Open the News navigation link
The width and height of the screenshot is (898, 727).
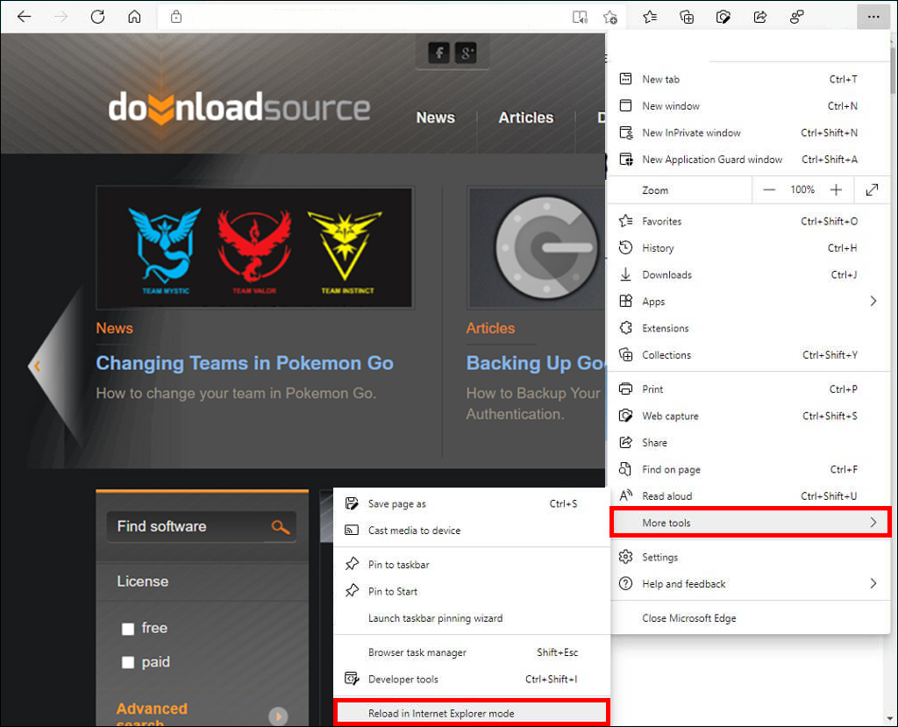pos(436,118)
